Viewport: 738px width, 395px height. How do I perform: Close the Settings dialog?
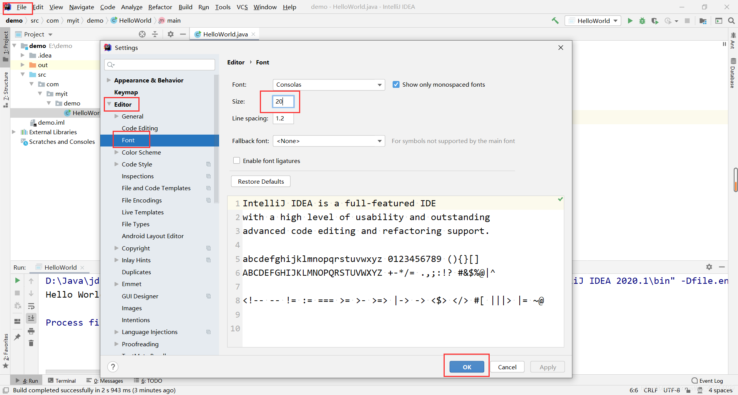point(561,48)
